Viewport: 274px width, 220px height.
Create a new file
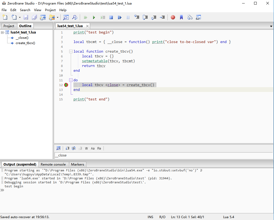5,17
